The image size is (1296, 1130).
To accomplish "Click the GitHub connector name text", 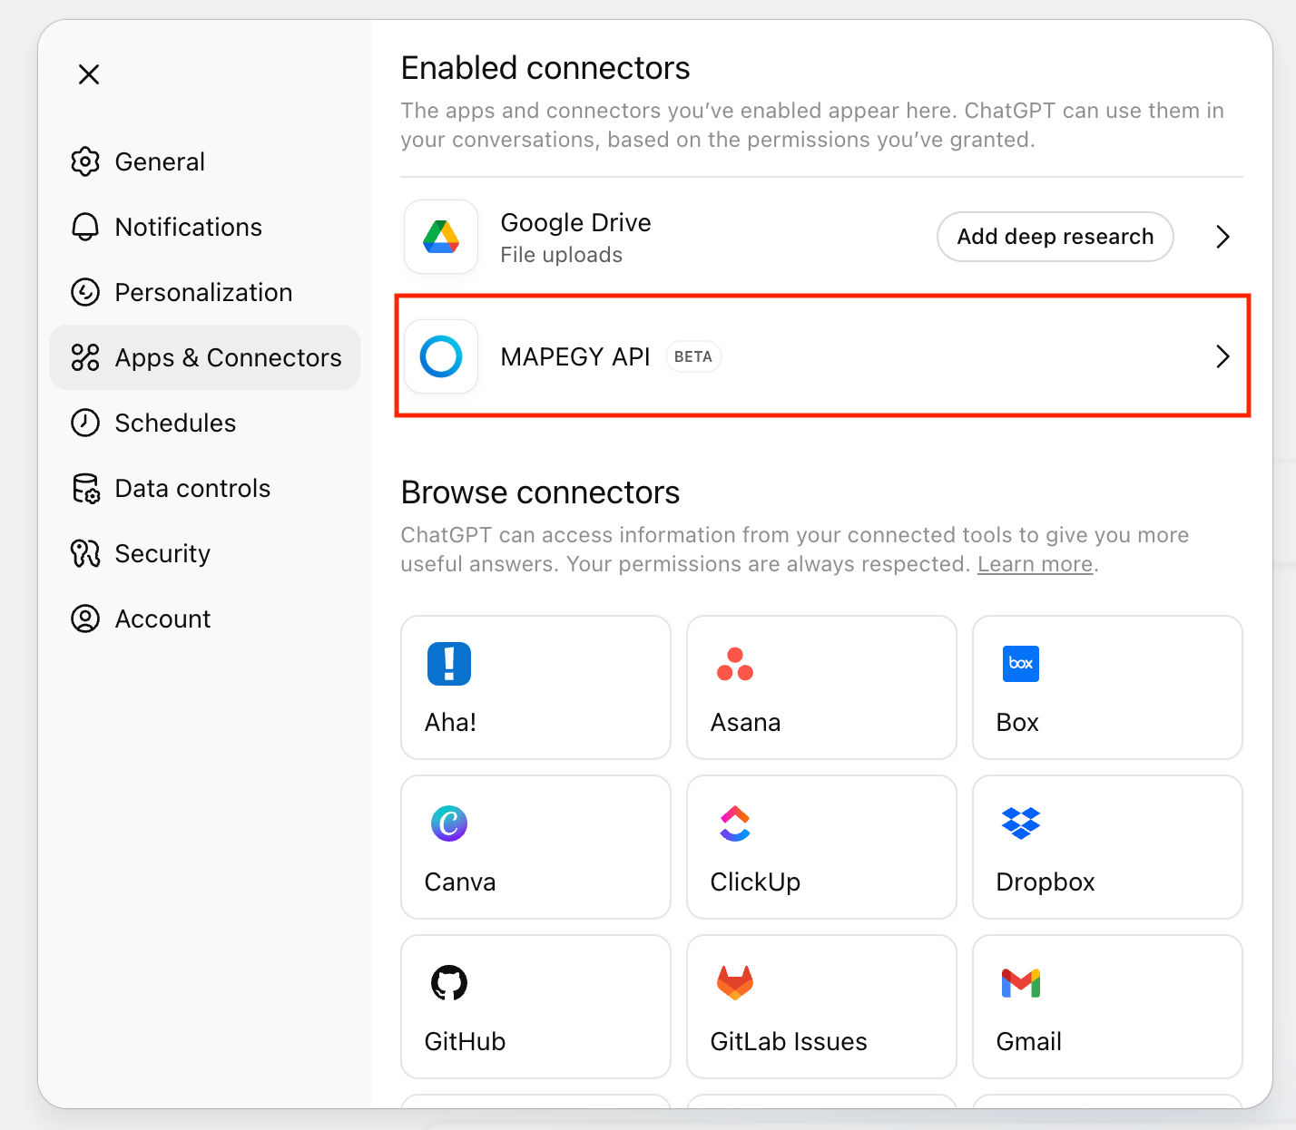I will 465,1041.
